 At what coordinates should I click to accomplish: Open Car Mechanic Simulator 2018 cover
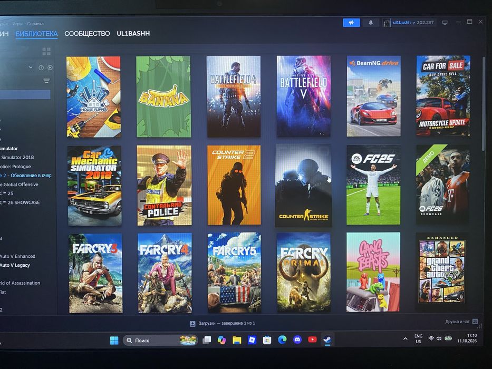[94, 186]
